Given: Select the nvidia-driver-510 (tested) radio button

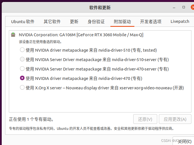Looking at the screenshot, I should [22, 50].
